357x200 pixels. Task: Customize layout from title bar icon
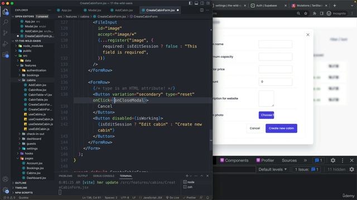(x=208, y=3)
